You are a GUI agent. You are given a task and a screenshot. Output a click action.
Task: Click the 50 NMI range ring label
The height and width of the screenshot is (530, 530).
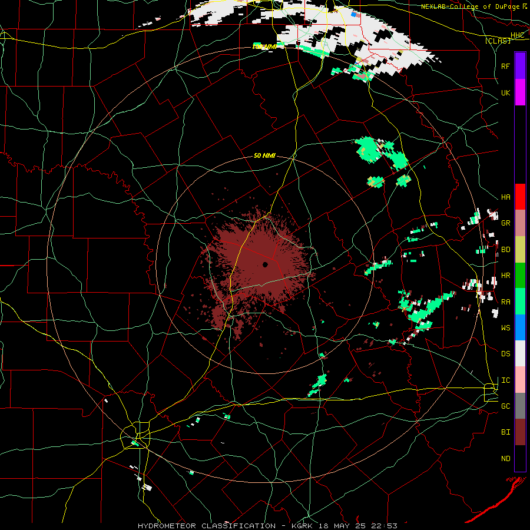click(x=264, y=155)
